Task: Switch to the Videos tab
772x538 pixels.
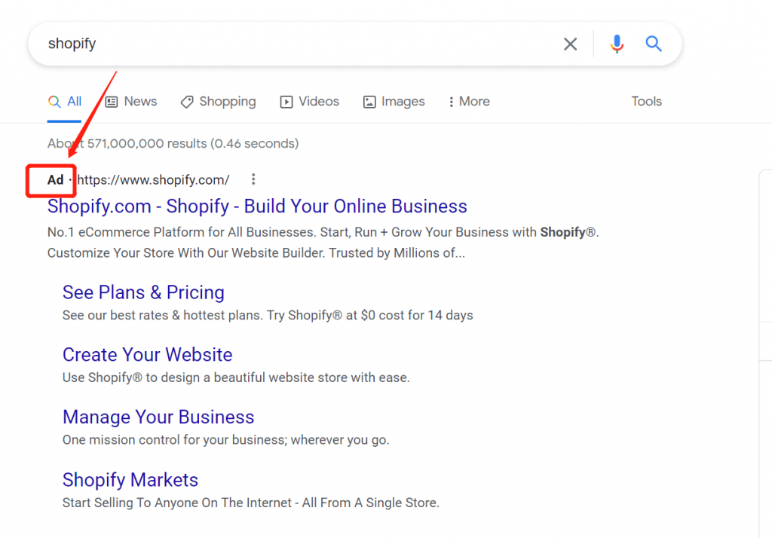Action: pos(310,102)
